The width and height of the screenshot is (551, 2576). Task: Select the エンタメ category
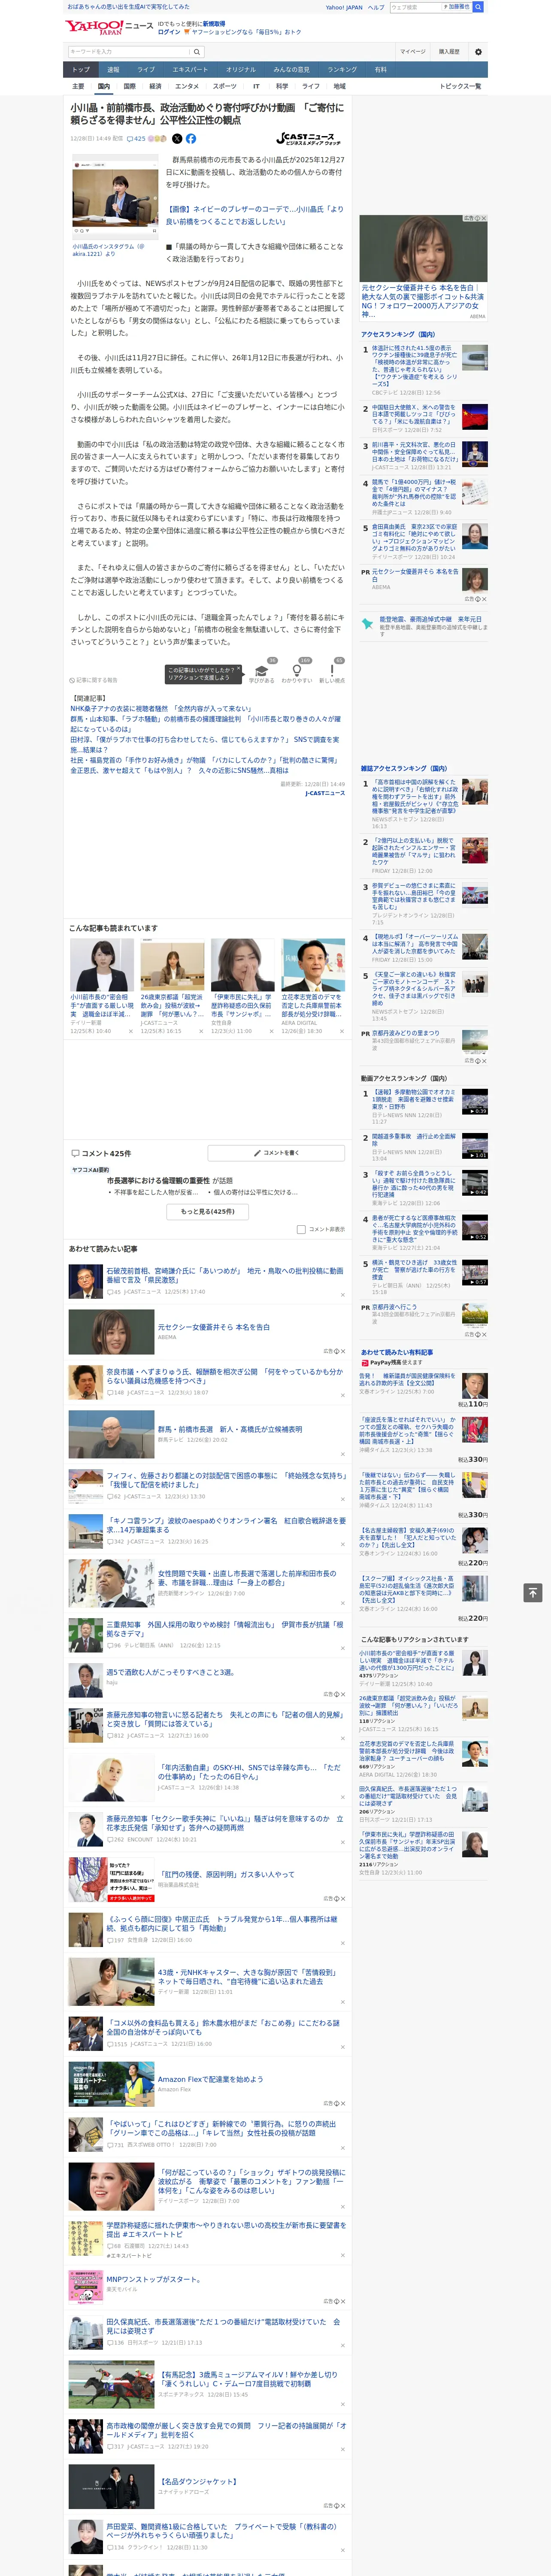(187, 86)
